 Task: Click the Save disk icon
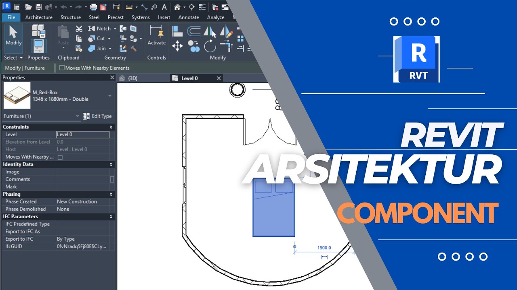coord(38,7)
